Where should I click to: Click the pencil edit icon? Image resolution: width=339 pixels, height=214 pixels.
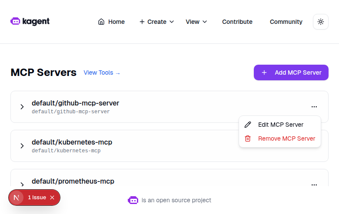point(248,125)
